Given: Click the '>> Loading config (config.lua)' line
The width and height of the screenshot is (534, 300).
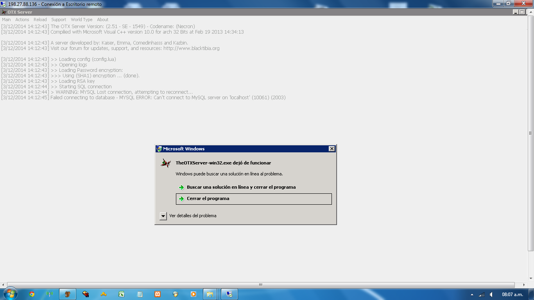Looking at the screenshot, I should [59, 59].
